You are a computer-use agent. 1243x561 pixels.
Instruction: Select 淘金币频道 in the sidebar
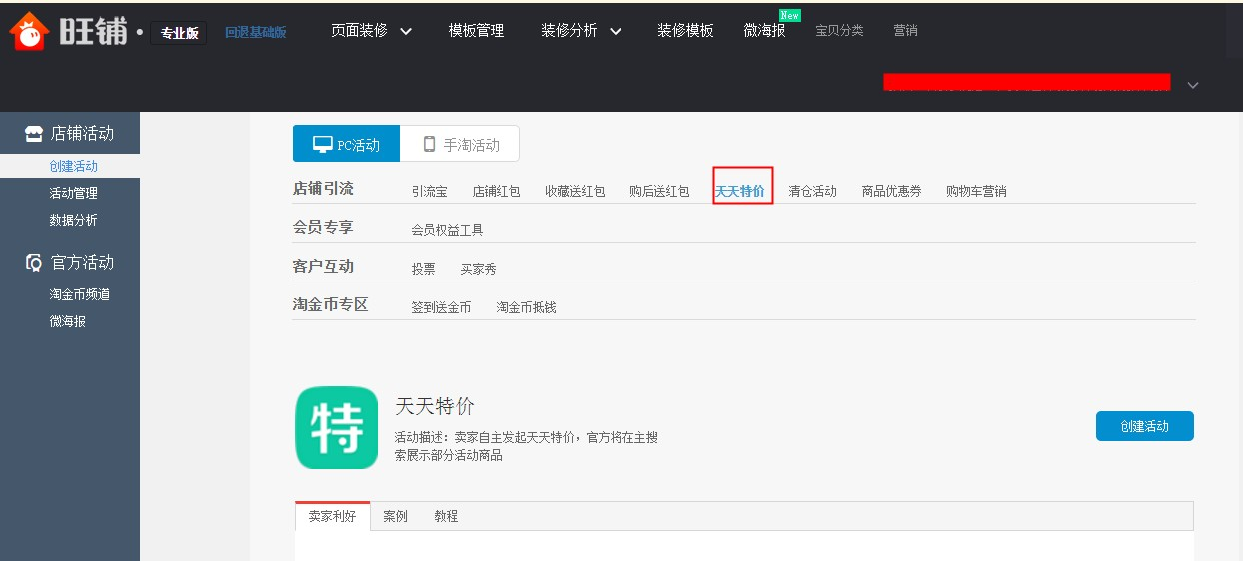80,294
